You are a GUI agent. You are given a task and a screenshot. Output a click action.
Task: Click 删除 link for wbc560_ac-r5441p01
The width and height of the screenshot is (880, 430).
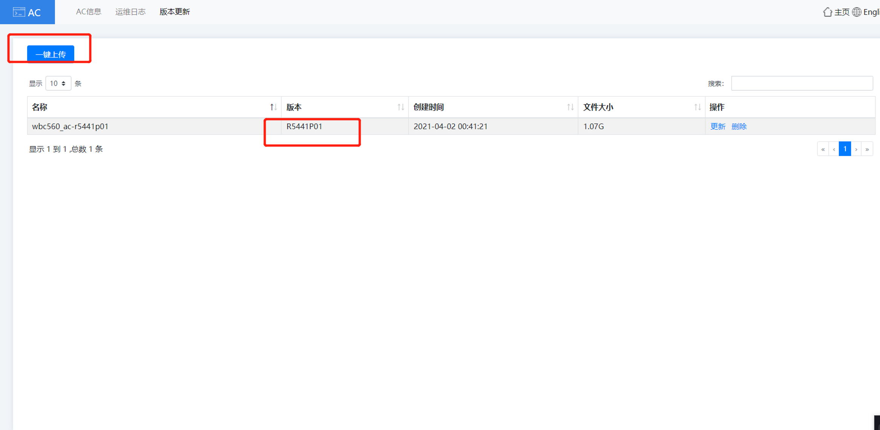tap(739, 127)
